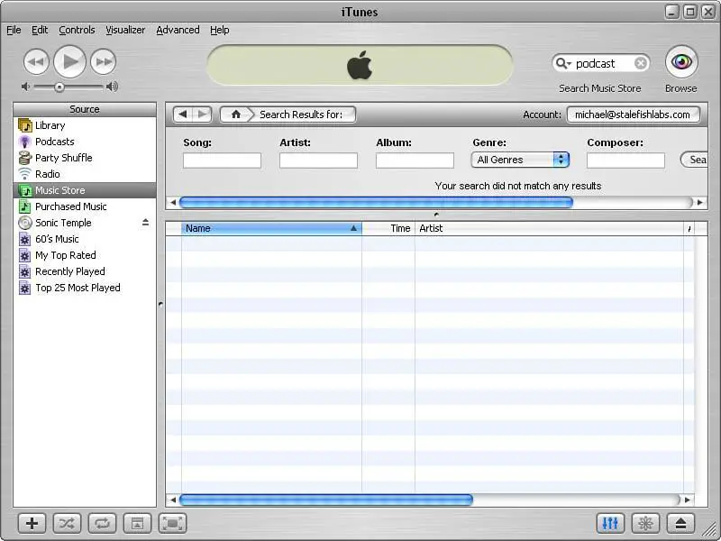This screenshot has width=721, height=541.
Task: Open the File menu
Action: (14, 30)
